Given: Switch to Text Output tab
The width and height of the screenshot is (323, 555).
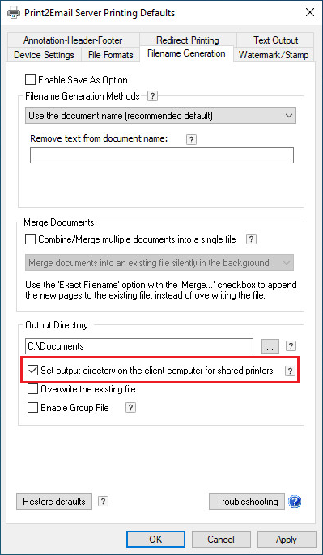Looking at the screenshot, I should click(275, 40).
